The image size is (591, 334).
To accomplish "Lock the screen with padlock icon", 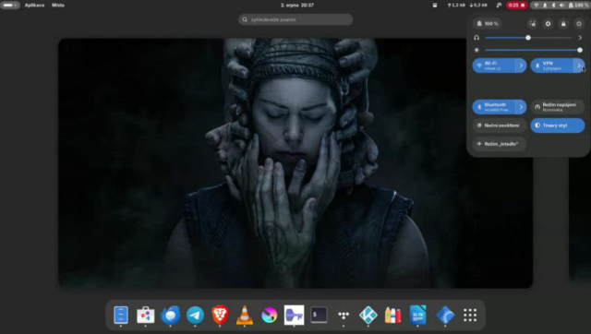I will tap(563, 24).
